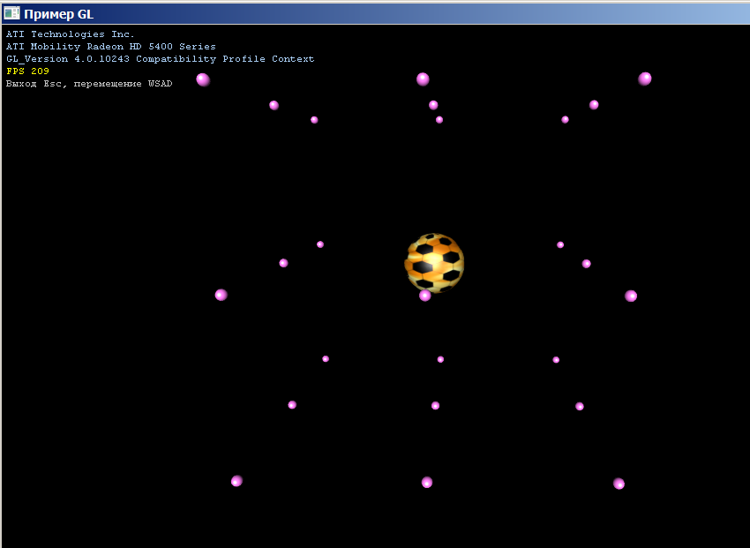Pick the large pink sphere in top-left corner
This screenshot has width=750, height=548.
click(x=203, y=79)
